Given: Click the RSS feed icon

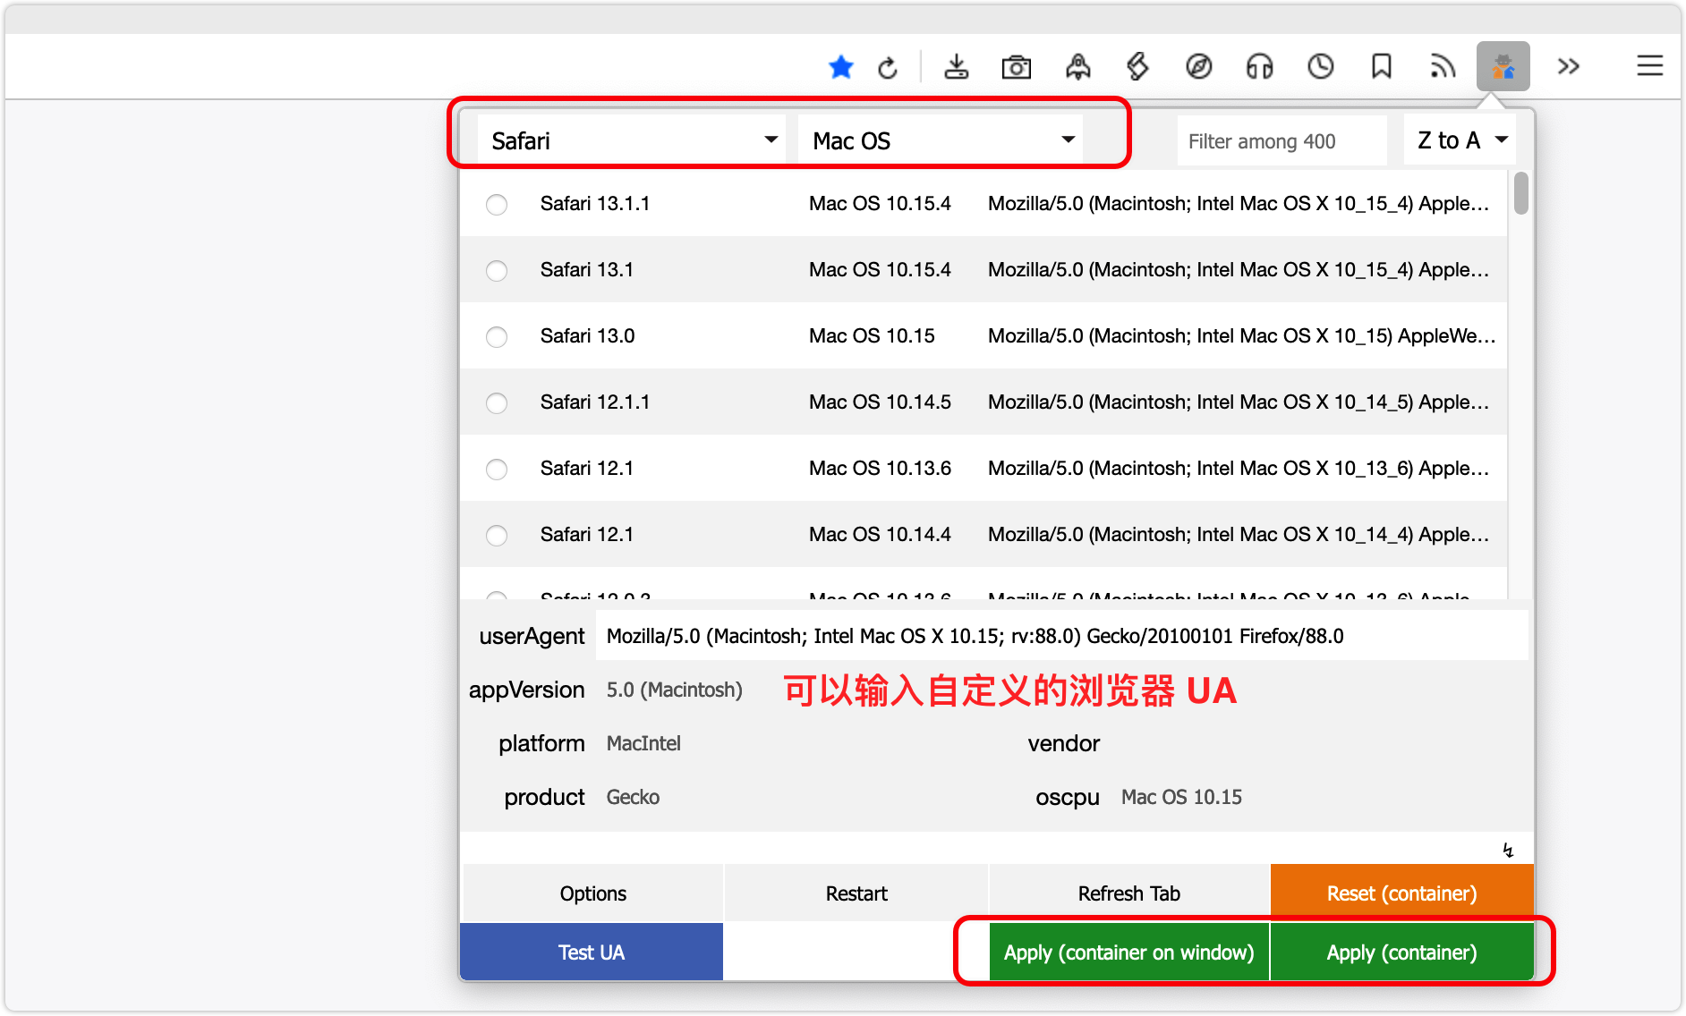Looking at the screenshot, I should pos(1442,66).
